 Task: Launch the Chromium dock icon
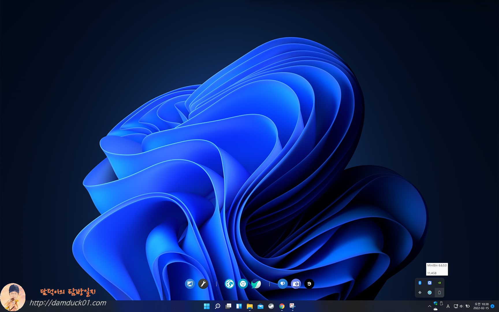[x=243, y=284]
